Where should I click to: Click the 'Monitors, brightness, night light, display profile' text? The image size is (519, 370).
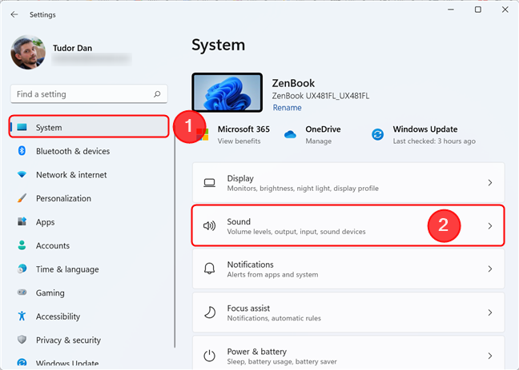(x=303, y=189)
